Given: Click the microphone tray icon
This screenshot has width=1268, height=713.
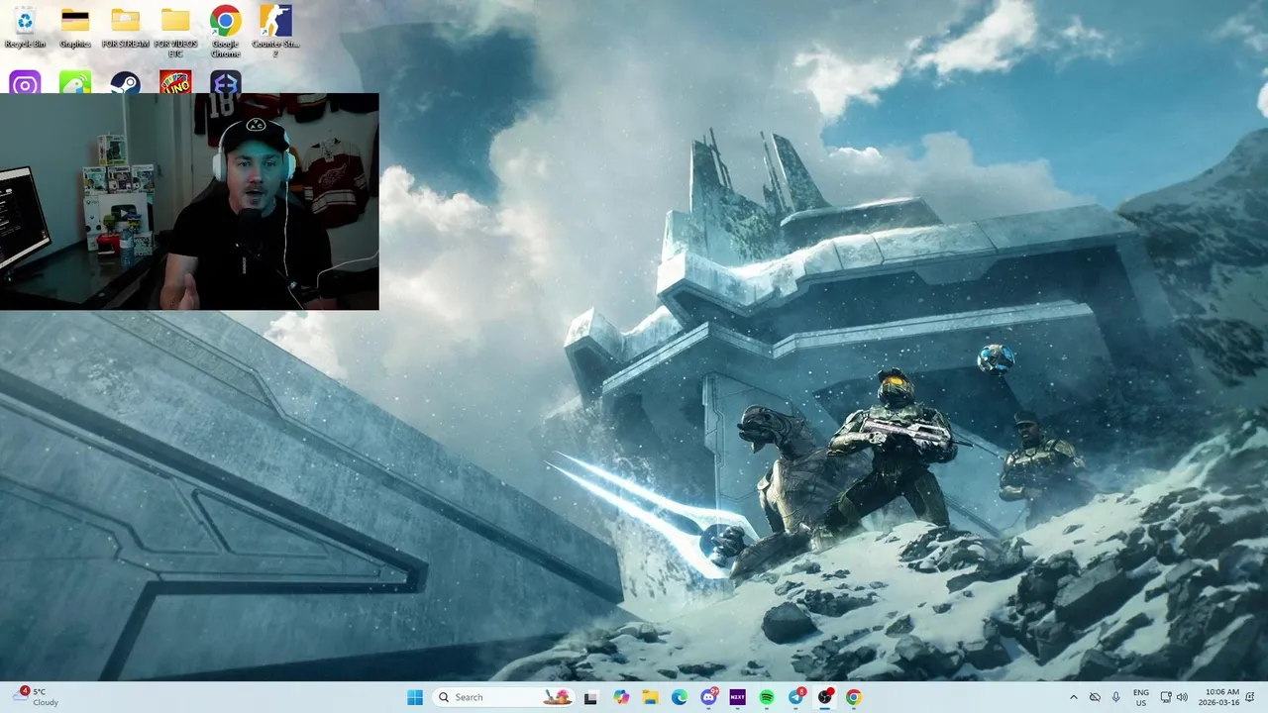Looking at the screenshot, I should click(1116, 697).
